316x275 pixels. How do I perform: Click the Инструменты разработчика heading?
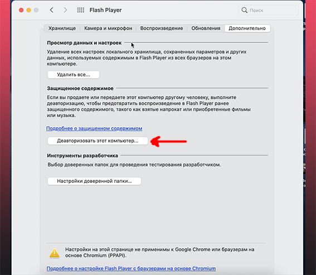click(82, 156)
